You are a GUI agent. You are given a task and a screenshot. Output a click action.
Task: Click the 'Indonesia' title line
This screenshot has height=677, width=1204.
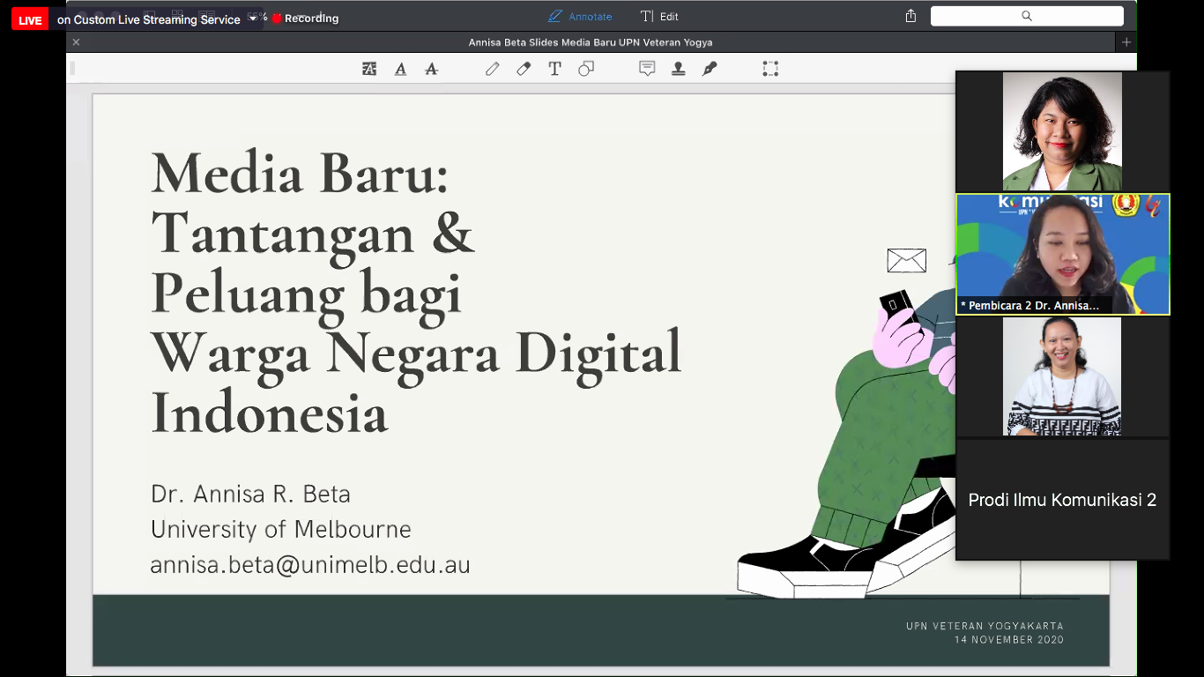270,413
